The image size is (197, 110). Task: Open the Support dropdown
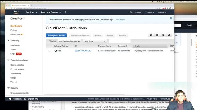[162, 12]
